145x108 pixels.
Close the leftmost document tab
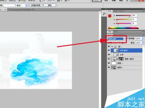5,10
